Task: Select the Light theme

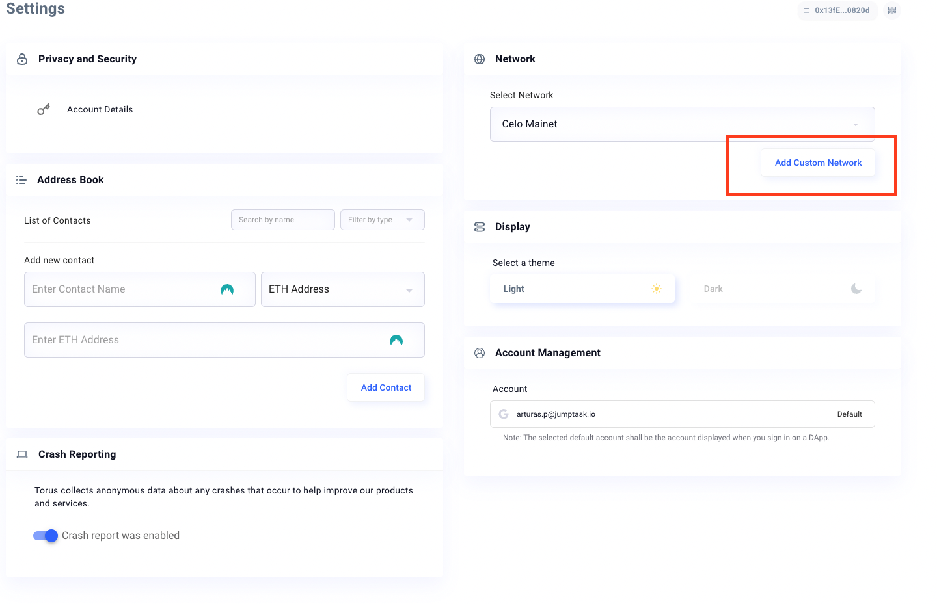Action: point(582,289)
